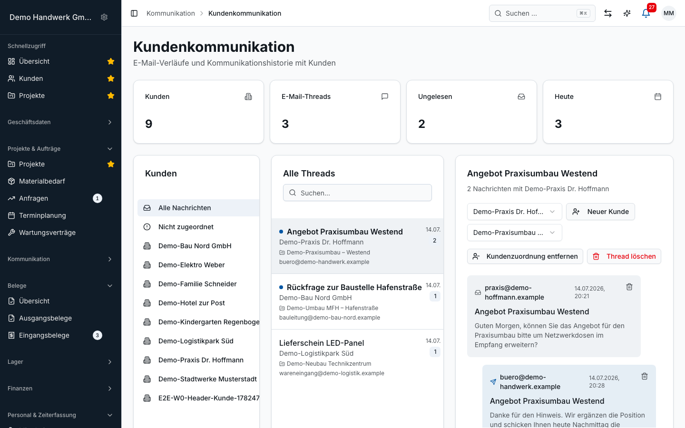Viewport: 685px width, 428px height.
Task: Select customer E2E-W0-Header-Kunde
Action: click(x=198, y=398)
